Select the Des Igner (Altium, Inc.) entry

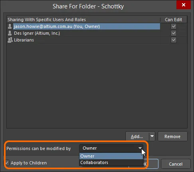pos(37,33)
